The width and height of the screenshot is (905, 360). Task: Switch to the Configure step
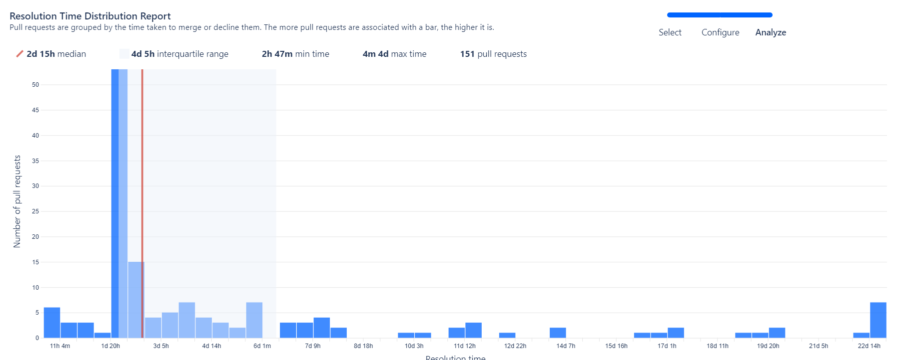pyautogui.click(x=720, y=32)
